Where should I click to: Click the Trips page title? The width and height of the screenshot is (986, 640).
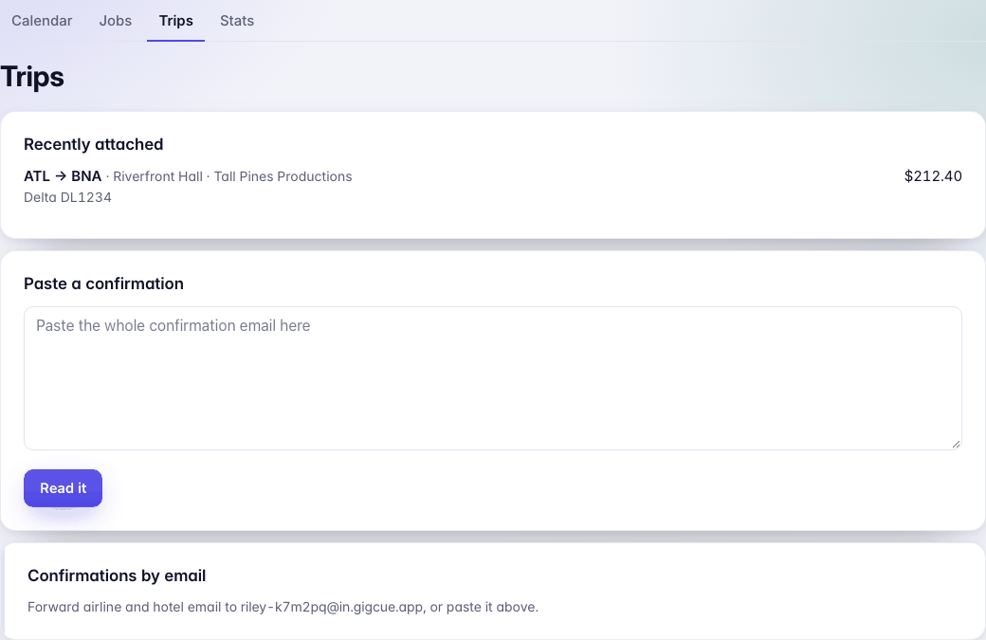coord(32,78)
